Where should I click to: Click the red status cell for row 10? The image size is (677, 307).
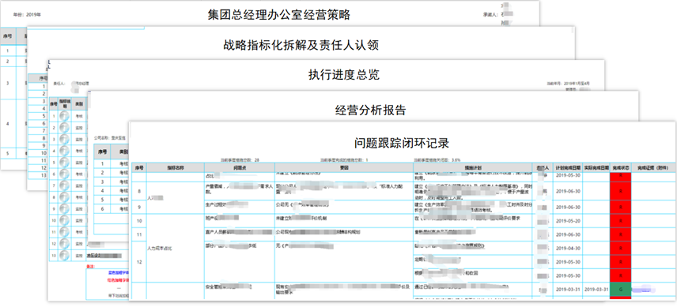(620, 220)
